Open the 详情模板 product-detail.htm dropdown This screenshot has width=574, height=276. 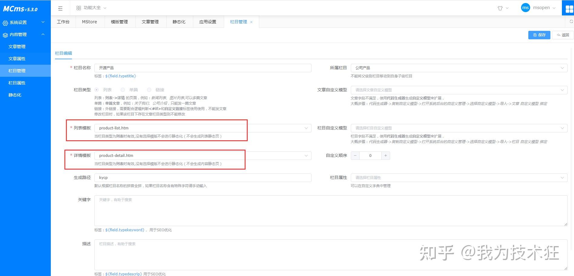pyautogui.click(x=203, y=156)
